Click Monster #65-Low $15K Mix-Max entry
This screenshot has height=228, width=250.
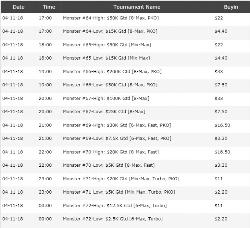click(x=106, y=58)
